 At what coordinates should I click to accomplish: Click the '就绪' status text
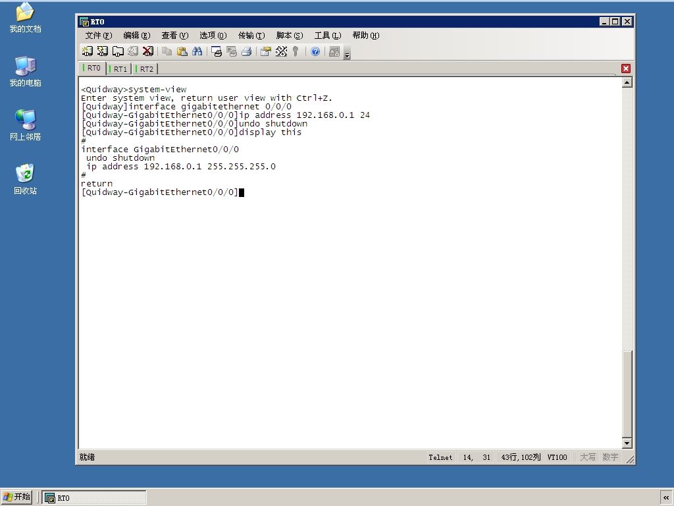88,457
